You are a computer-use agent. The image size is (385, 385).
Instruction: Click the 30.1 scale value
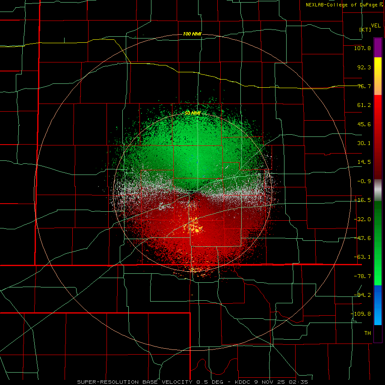[x=364, y=143]
